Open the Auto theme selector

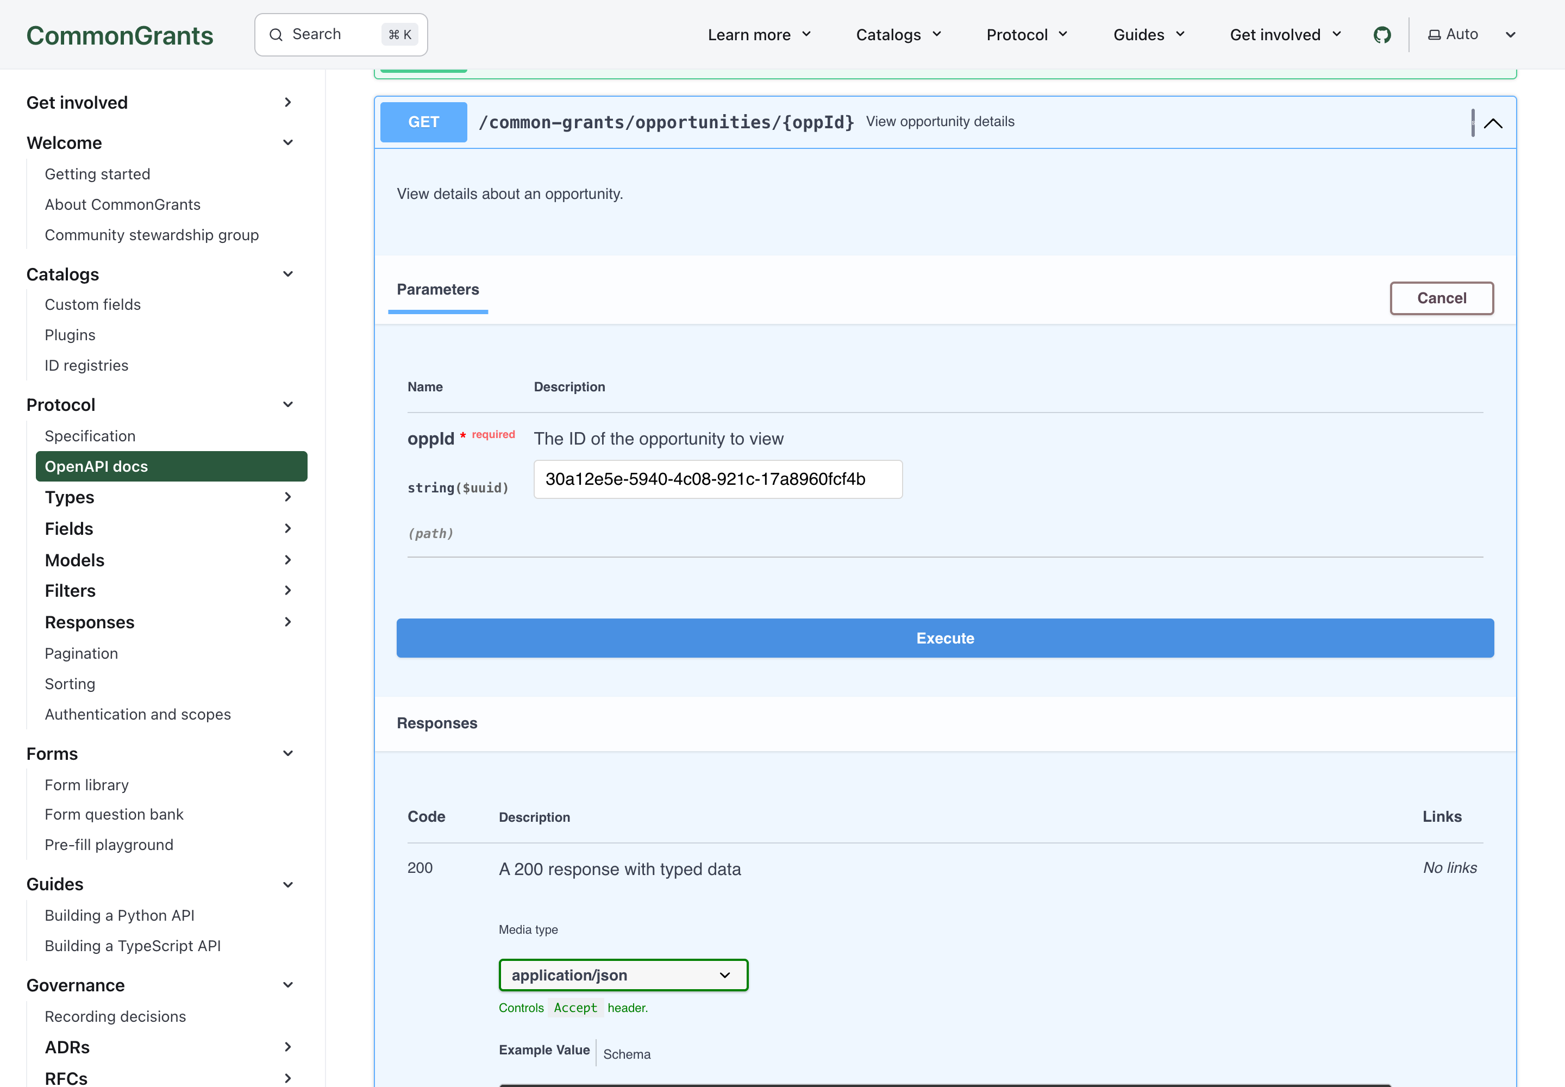tap(1472, 35)
